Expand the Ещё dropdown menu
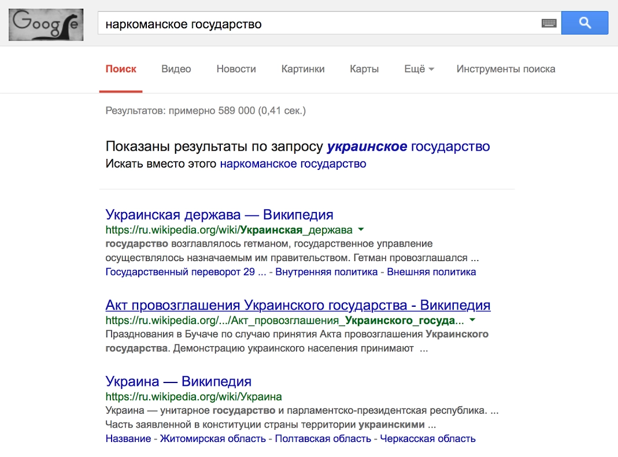This screenshot has height=457, width=618. (x=419, y=69)
